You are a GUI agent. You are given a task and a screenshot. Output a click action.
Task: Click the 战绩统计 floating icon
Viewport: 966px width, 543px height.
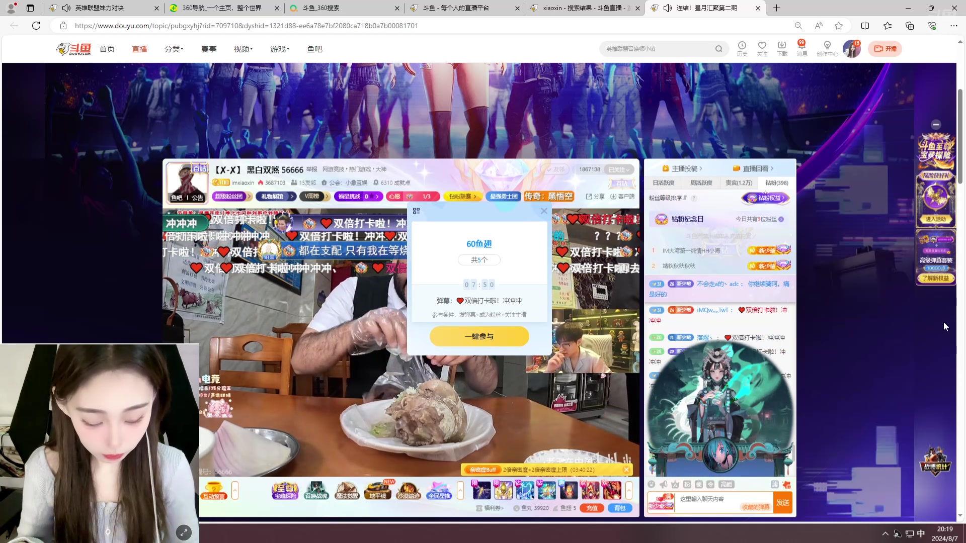[935, 461]
